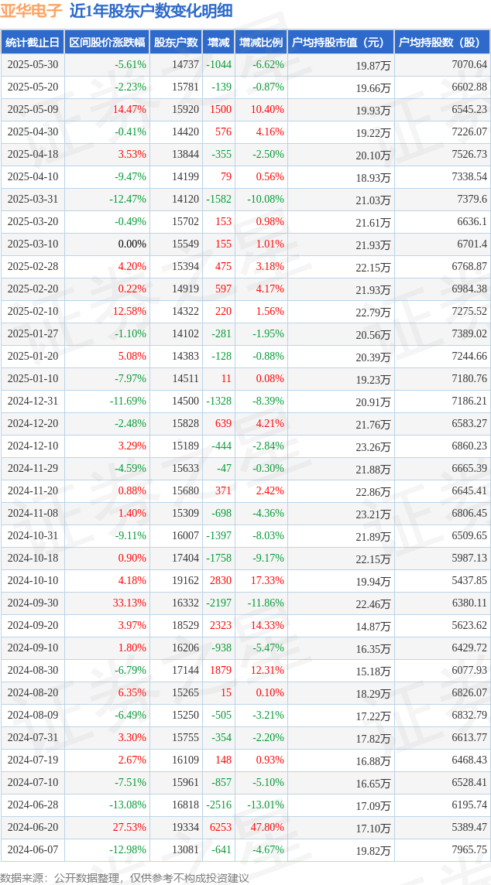Viewport: 491px width, 885px height.
Task: Click the 增减 column header
Action: click(218, 43)
